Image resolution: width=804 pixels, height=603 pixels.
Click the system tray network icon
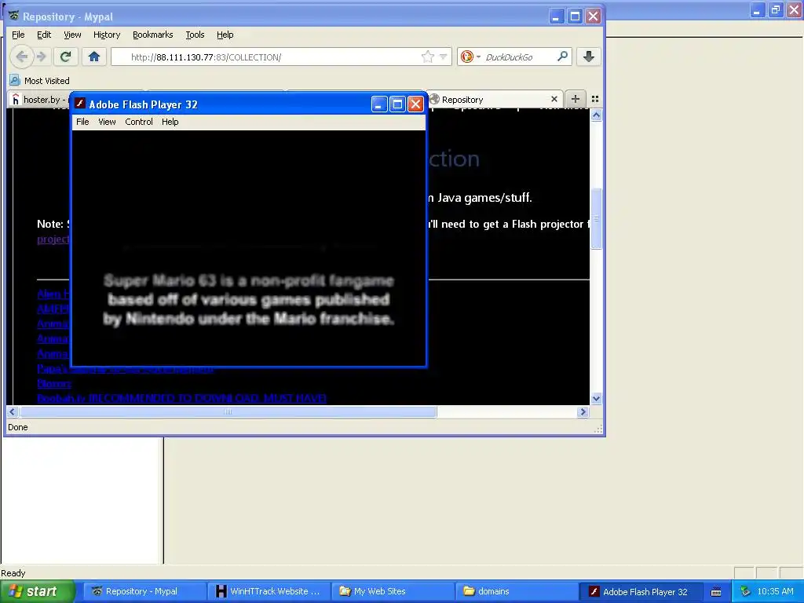(745, 591)
